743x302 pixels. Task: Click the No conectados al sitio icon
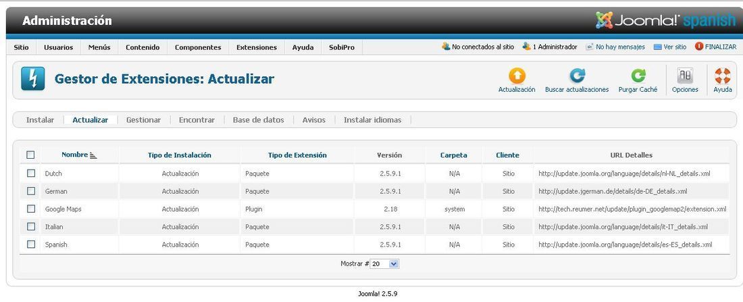pos(446,47)
